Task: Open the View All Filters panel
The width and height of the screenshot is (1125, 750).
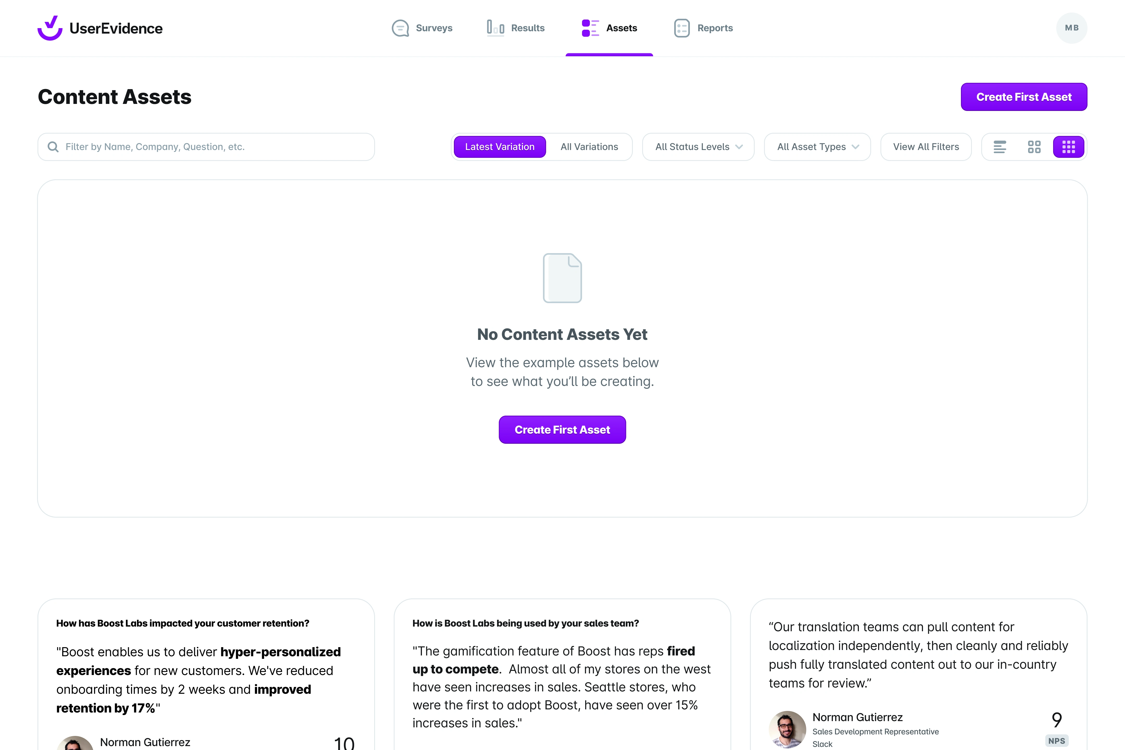Action: (x=926, y=146)
